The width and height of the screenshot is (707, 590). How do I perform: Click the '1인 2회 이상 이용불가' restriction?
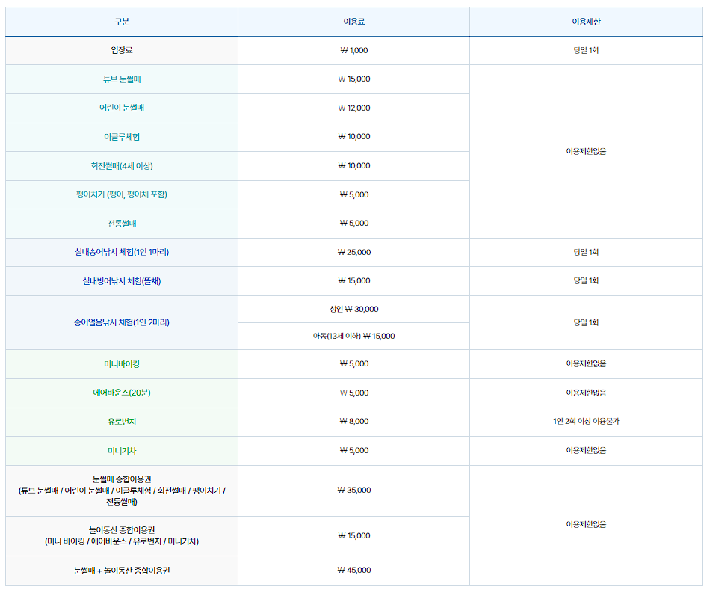click(586, 421)
